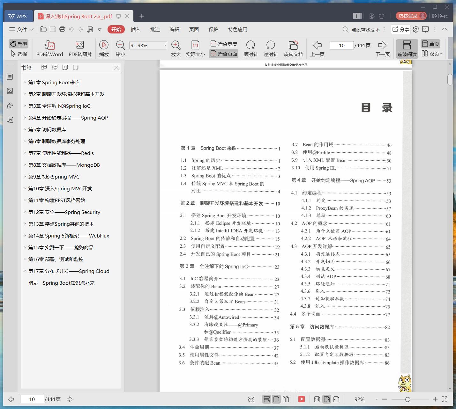Screen dimensions: 456x409
Task: Close the 书签 bookmarks panel
Action: (x=116, y=68)
